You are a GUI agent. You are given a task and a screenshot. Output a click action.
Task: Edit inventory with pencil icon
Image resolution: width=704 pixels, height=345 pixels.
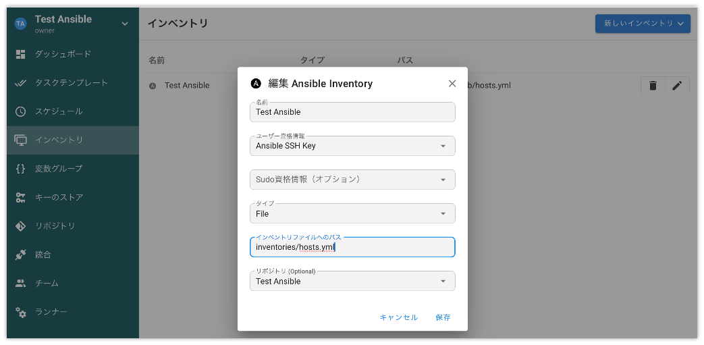coord(677,85)
